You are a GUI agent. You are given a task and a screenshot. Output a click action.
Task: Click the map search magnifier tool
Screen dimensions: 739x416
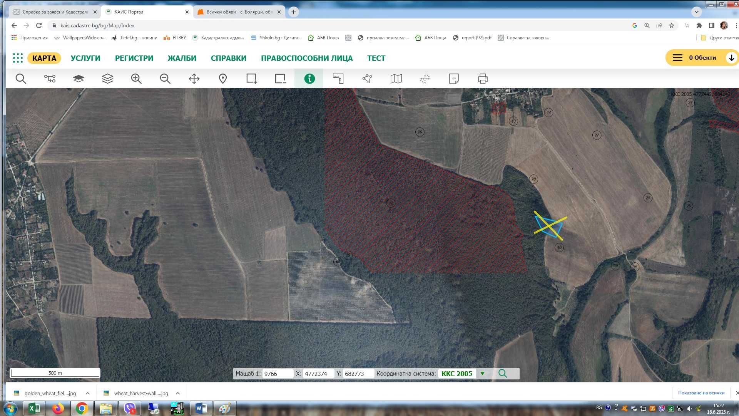tap(21, 79)
